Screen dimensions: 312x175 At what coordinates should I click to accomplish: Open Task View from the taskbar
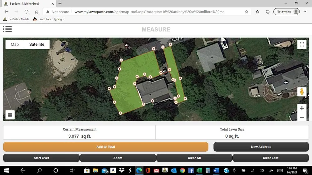[72, 170]
